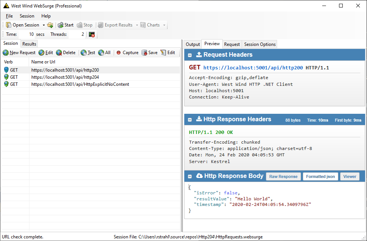
Task: Open the Session menu
Action: (x=27, y=16)
